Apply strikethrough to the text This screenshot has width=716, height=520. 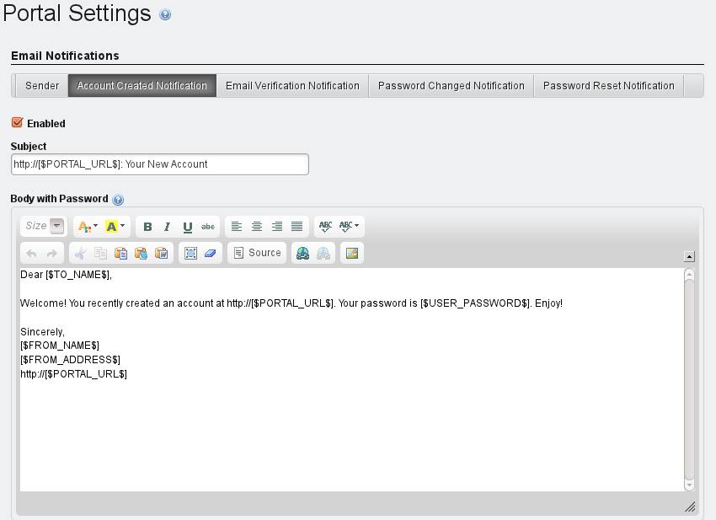(208, 227)
